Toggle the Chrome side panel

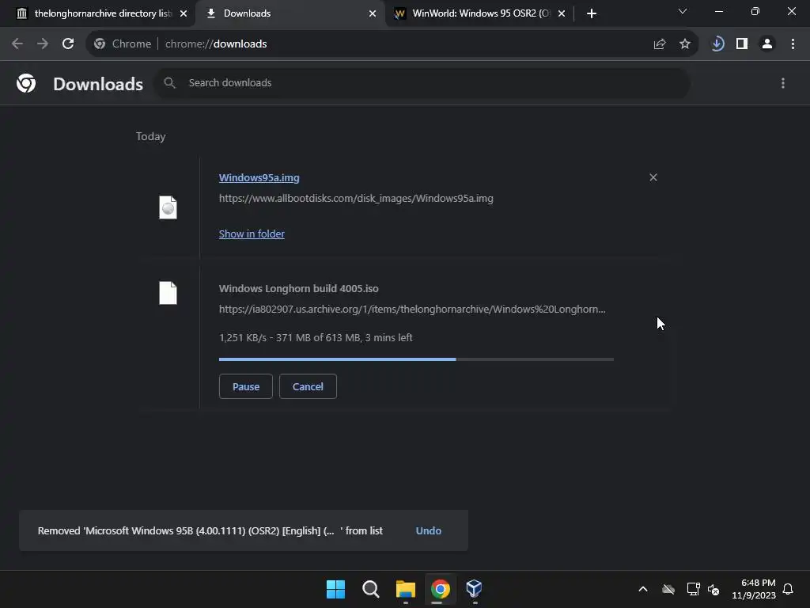742,44
